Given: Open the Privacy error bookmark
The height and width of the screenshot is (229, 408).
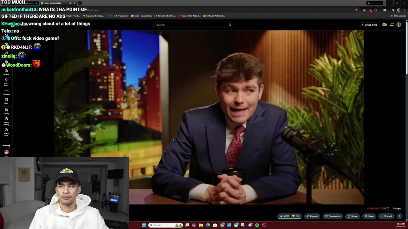Looking at the screenshot, I should 121,16.
